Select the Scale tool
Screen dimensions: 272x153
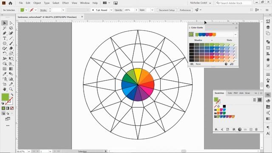11,54
